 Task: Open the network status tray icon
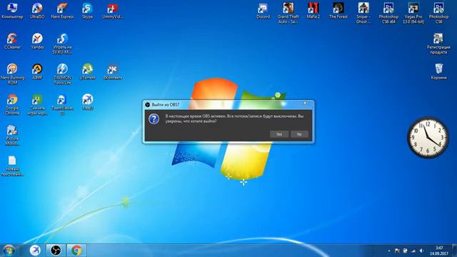[x=413, y=251]
